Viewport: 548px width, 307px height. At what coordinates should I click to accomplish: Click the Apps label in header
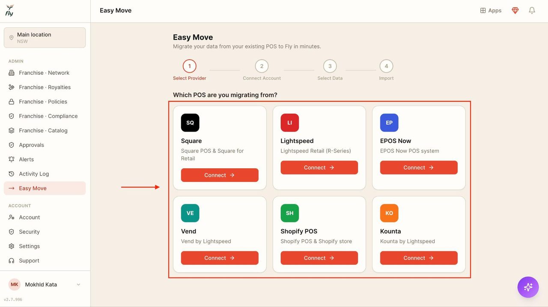(x=495, y=11)
